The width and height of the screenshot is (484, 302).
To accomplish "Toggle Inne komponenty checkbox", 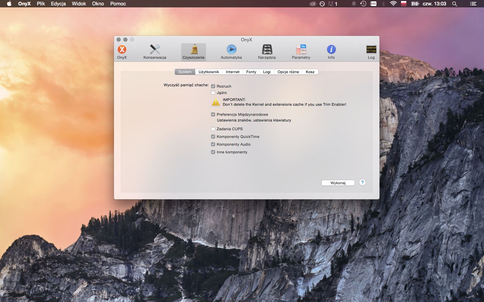I will tap(213, 152).
